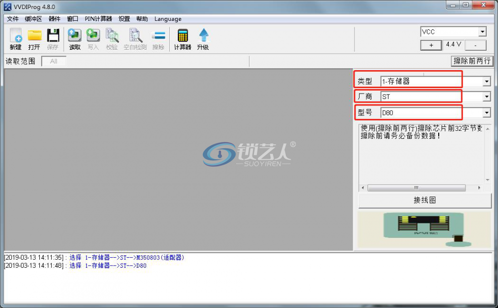This screenshot has width=498, height=308.
Task: Maximize the VVDIProg window
Action: tap(466, 5)
